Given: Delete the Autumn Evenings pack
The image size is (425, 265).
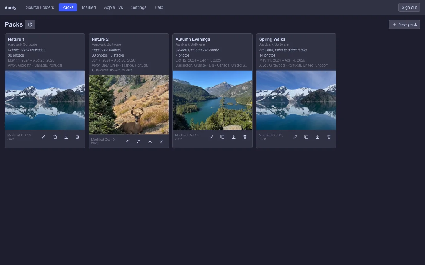Looking at the screenshot, I should click(245, 137).
